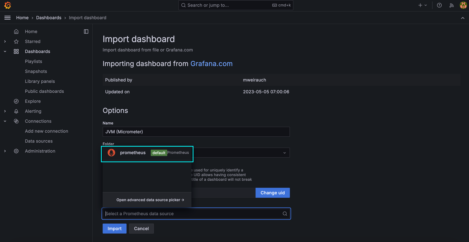Viewport: 469px width, 242px height.
Task: Open the user profile avatar
Action: [x=463, y=5]
